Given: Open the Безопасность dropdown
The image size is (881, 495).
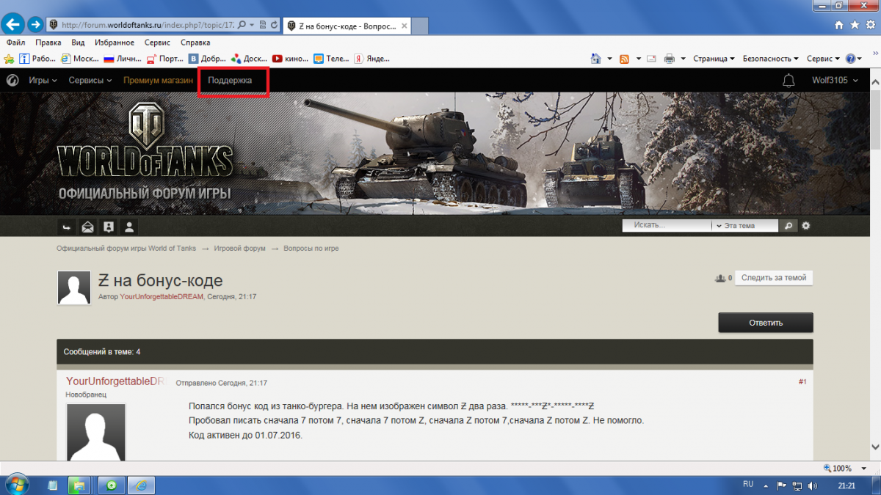Looking at the screenshot, I should coord(771,59).
